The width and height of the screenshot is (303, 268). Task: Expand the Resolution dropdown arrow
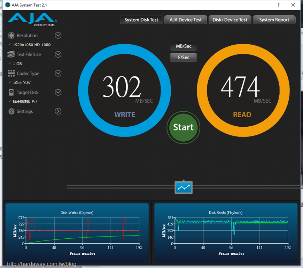click(x=58, y=36)
